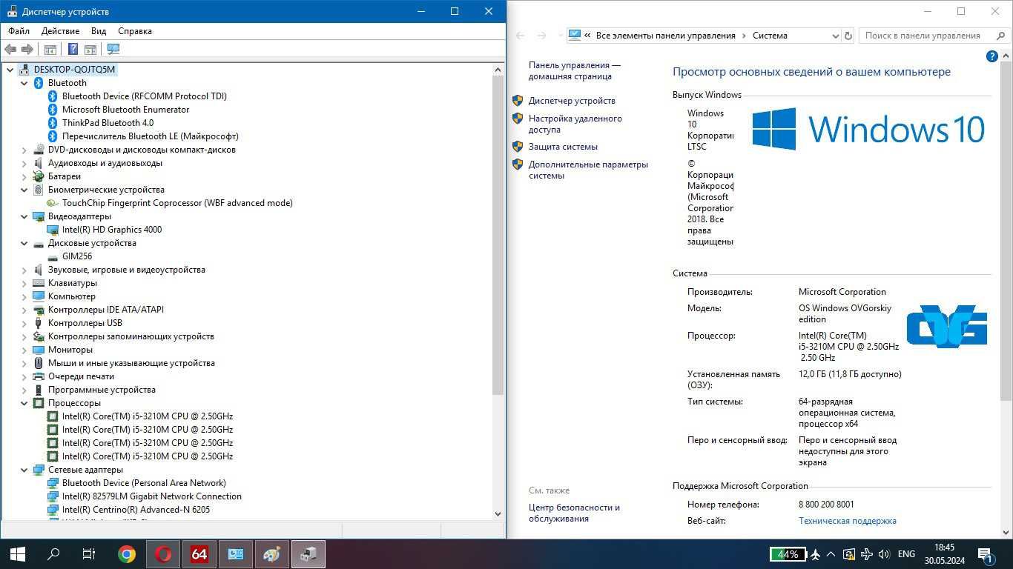Select the GIM256 disk drive

pos(77,256)
